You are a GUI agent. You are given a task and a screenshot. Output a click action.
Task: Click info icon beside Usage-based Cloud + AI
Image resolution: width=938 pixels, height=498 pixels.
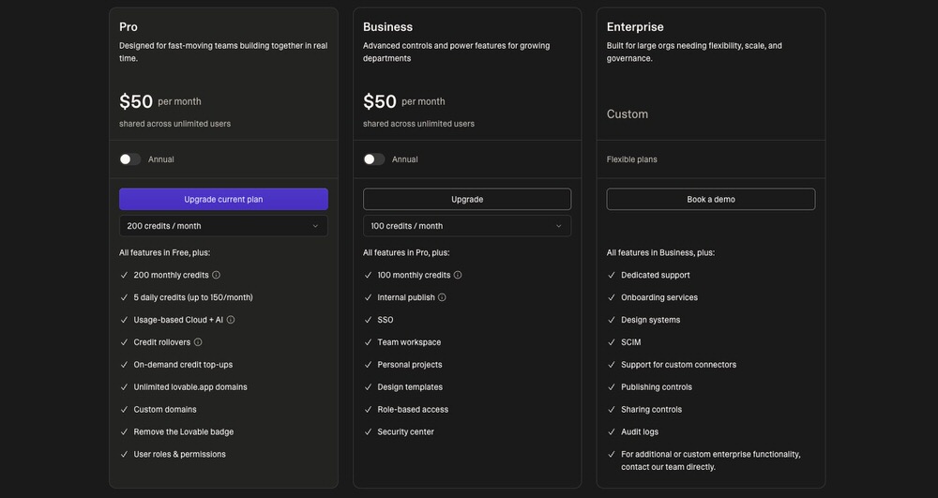coord(231,320)
